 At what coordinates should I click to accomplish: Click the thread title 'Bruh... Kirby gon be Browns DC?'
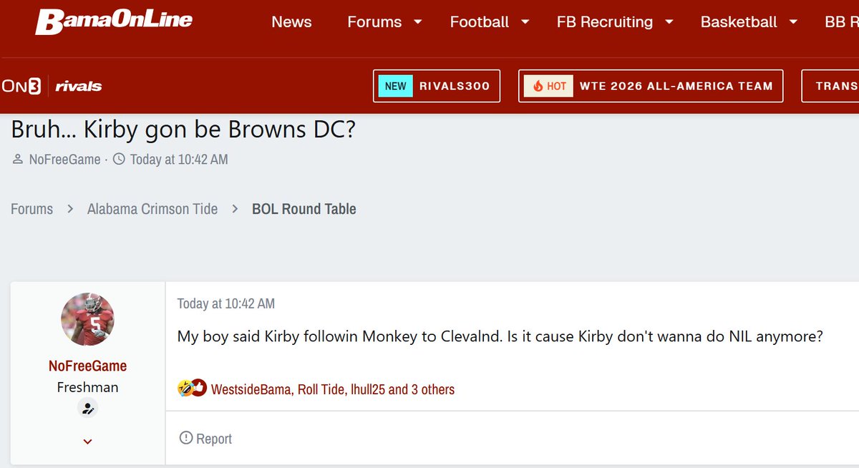pyautogui.click(x=183, y=130)
